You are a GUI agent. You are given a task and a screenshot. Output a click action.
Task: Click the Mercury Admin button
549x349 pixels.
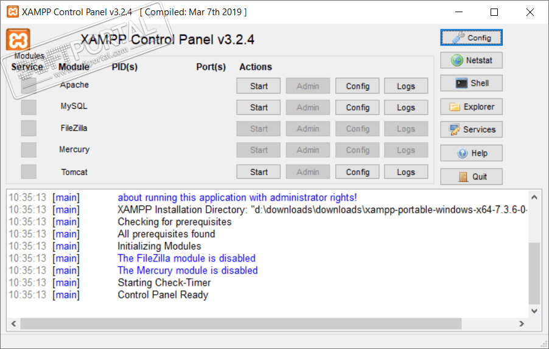pos(308,150)
